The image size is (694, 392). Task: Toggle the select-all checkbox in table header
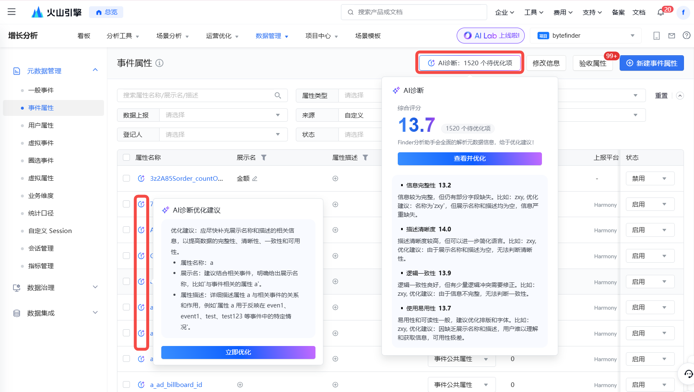coord(127,158)
